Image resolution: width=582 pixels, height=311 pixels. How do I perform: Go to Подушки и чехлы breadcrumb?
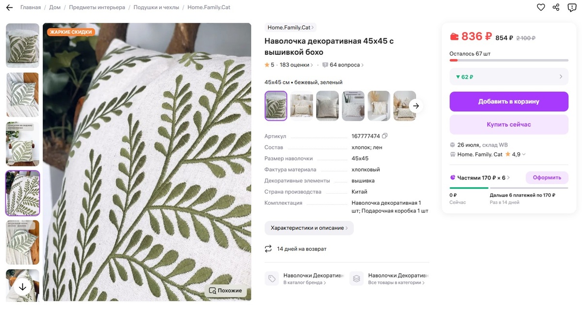[156, 7]
